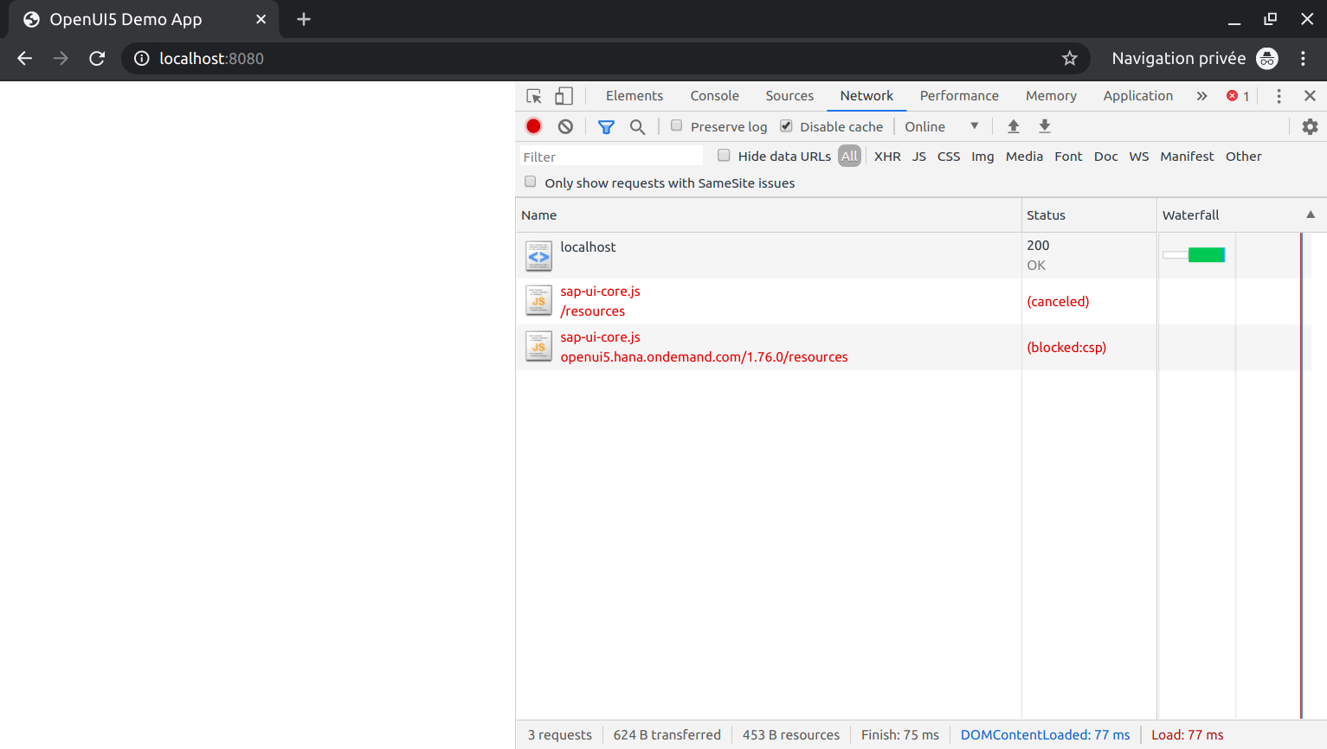Filter requests by Manifest

[1187, 157]
